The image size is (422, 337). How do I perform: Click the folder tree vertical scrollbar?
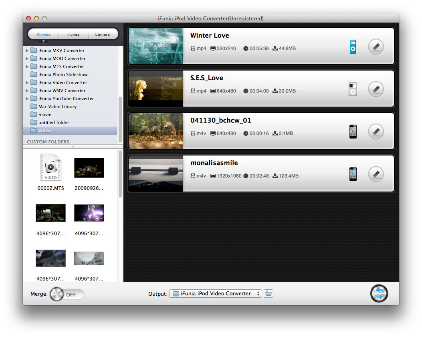click(120, 120)
